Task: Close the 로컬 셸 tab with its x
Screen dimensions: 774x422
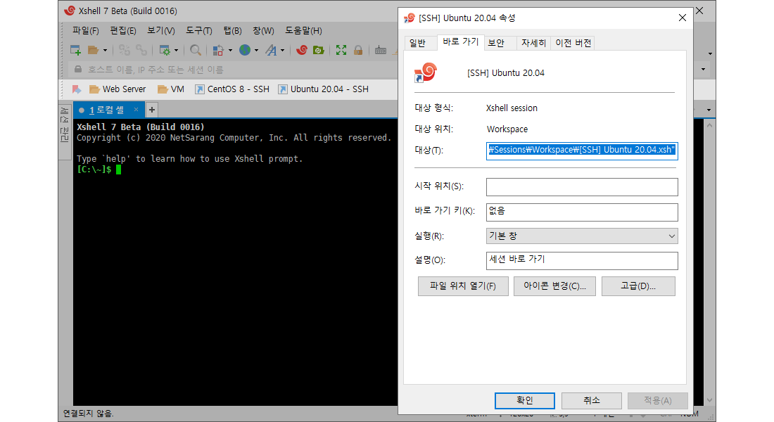Action: [136, 110]
